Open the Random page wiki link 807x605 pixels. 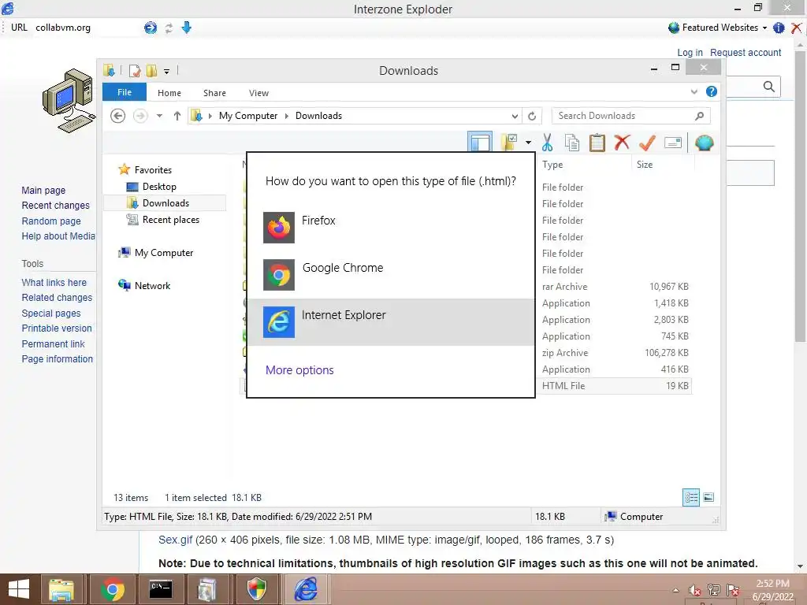tap(51, 221)
